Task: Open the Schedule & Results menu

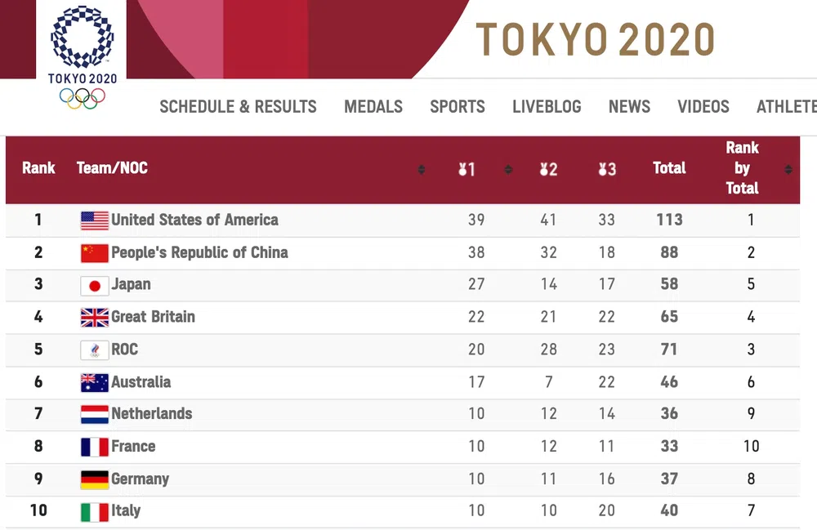Action: (x=238, y=107)
